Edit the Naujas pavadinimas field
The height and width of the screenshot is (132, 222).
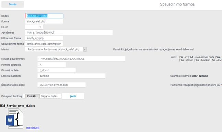point(81,59)
